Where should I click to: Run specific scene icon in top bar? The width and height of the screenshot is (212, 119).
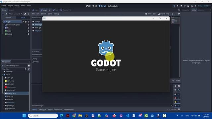pos(192,6)
